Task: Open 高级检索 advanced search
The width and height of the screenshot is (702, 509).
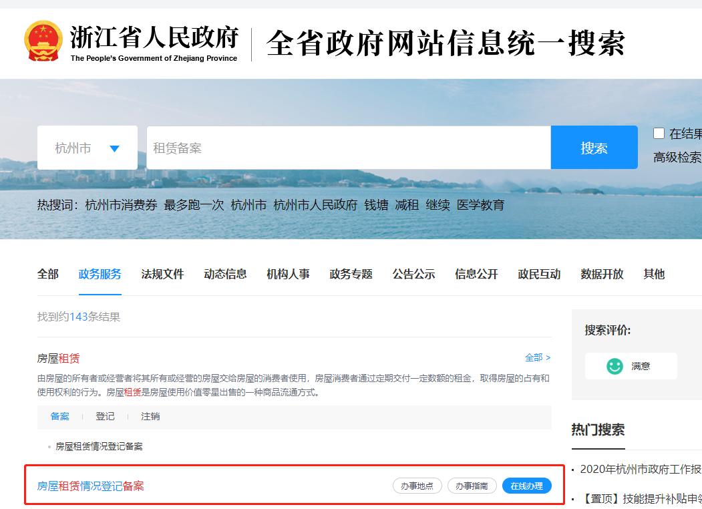Action: pyautogui.click(x=676, y=157)
